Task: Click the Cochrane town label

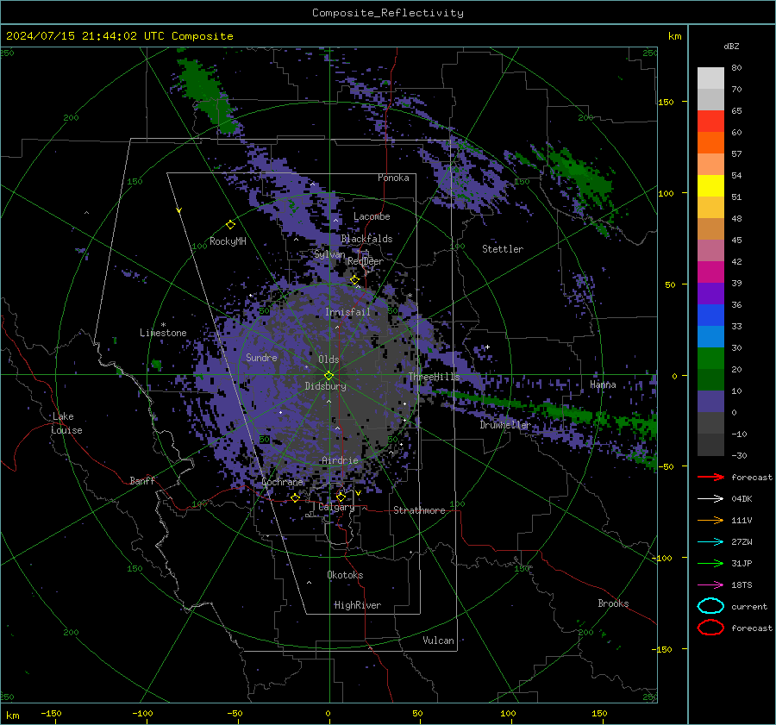Action: tap(282, 482)
